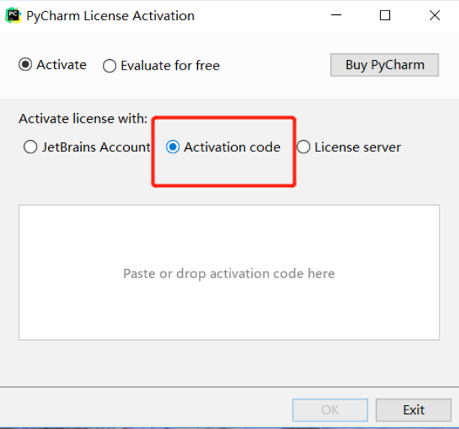Maximize the License Activation dialog
The width and height of the screenshot is (459, 429).
pos(385,15)
